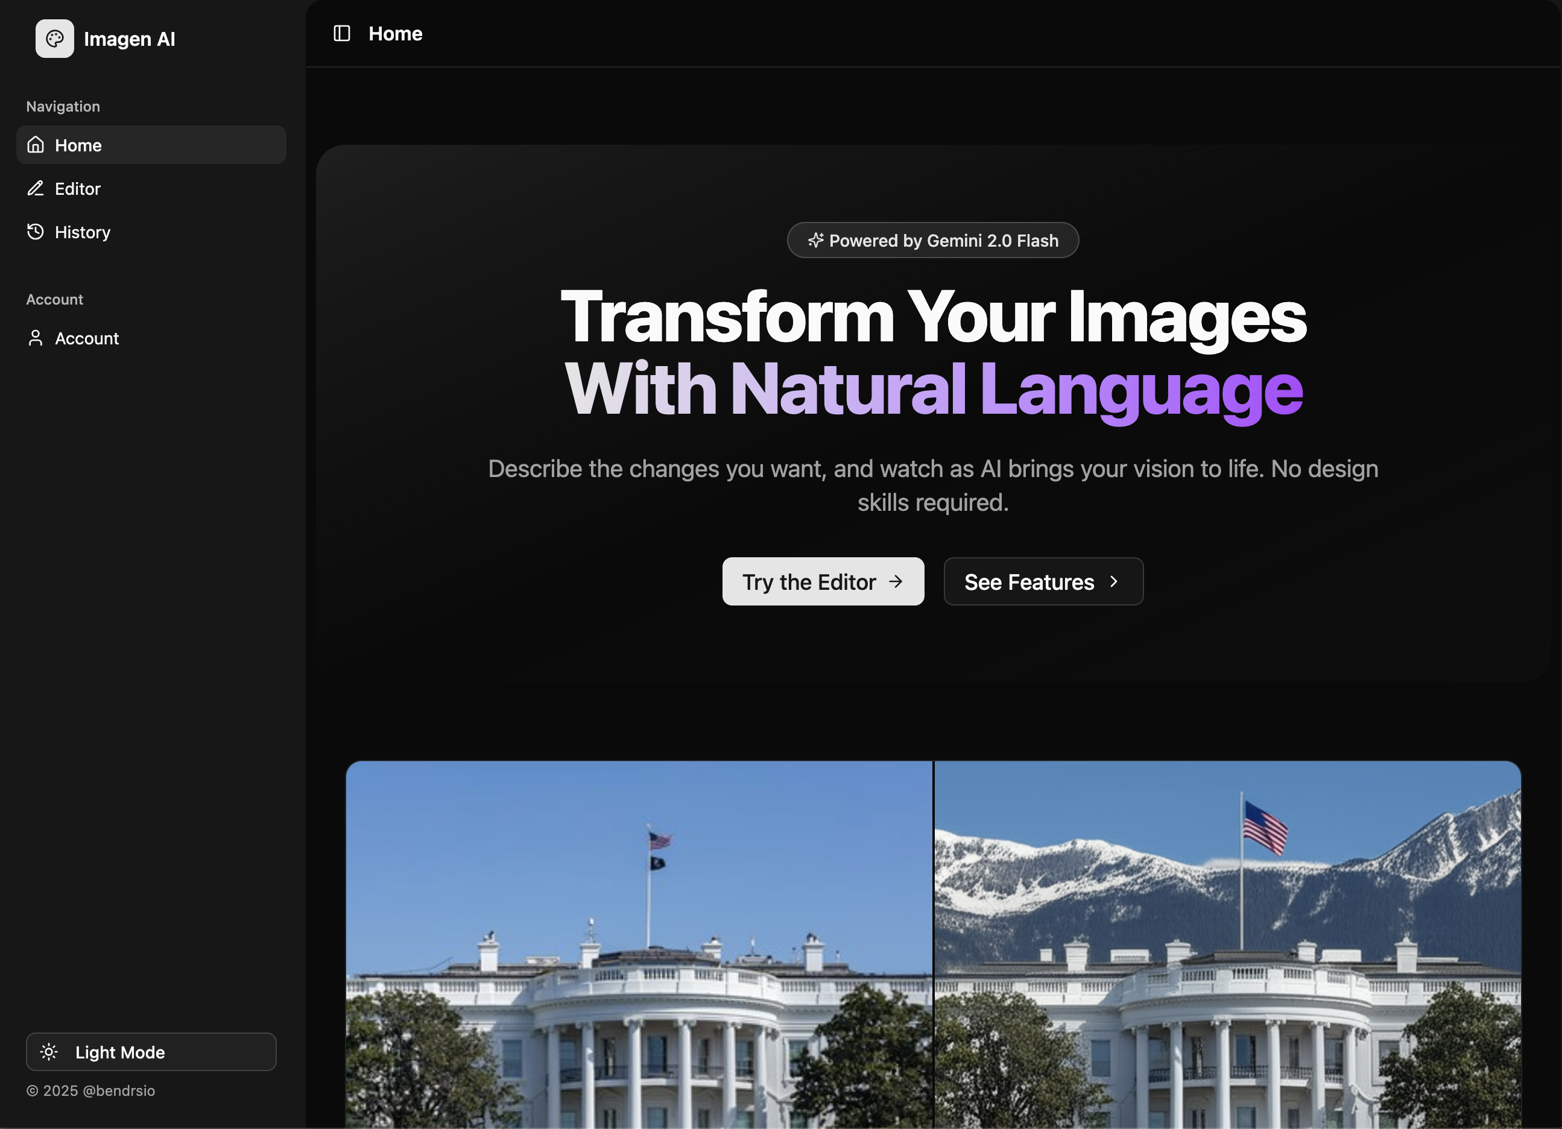Click the © 2025 @bendrsio footer text
1562x1129 pixels.
pyautogui.click(x=91, y=1090)
